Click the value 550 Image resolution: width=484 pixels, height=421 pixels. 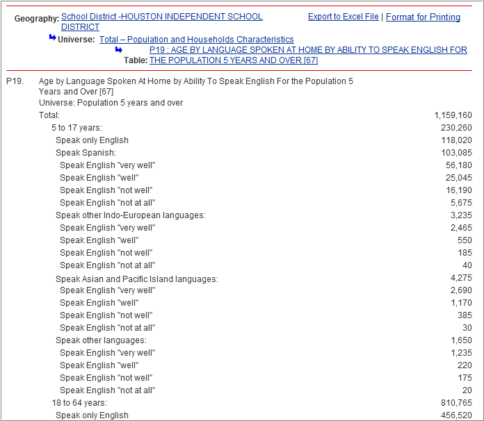(x=465, y=240)
